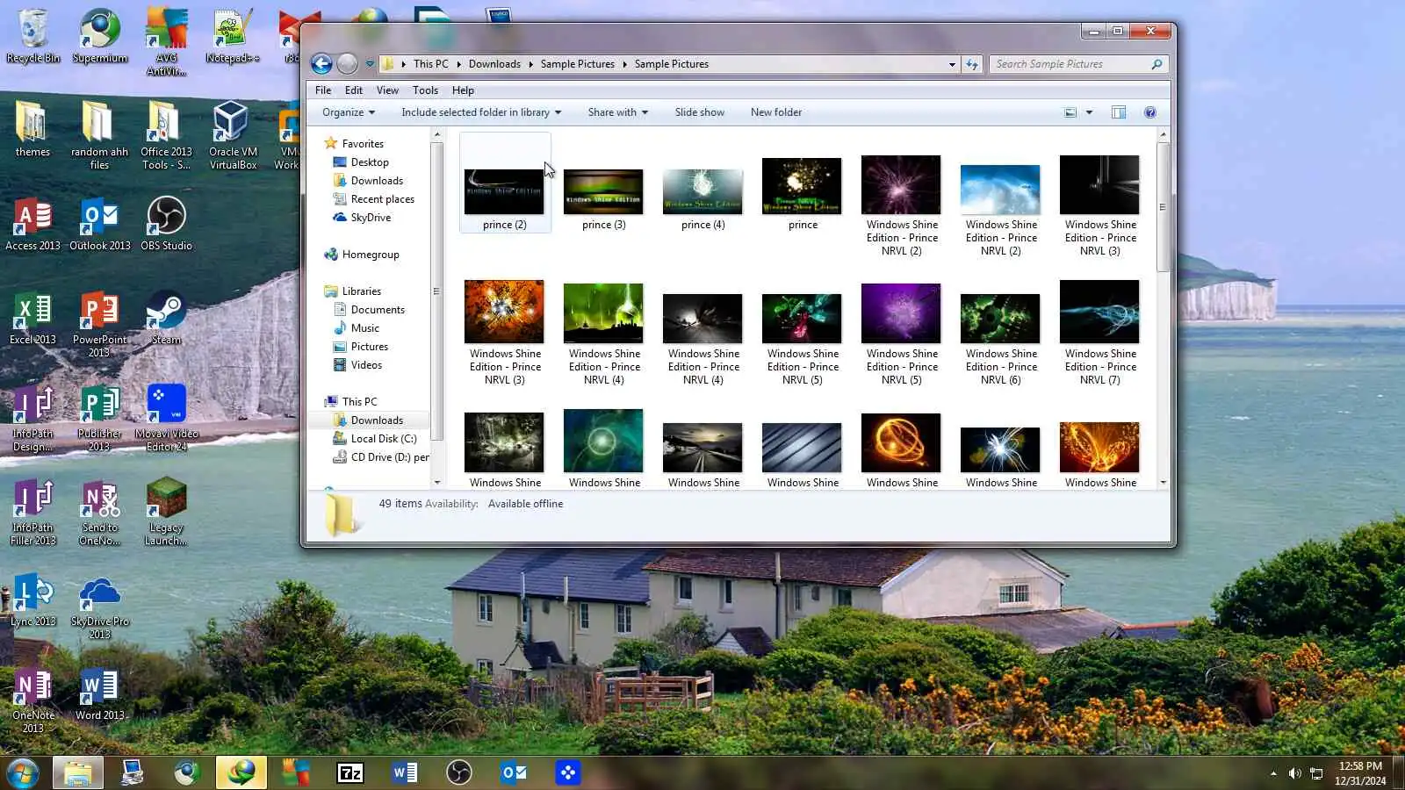Open the Recycle Bin desktop icon
The height and width of the screenshot is (790, 1405).
point(33,37)
